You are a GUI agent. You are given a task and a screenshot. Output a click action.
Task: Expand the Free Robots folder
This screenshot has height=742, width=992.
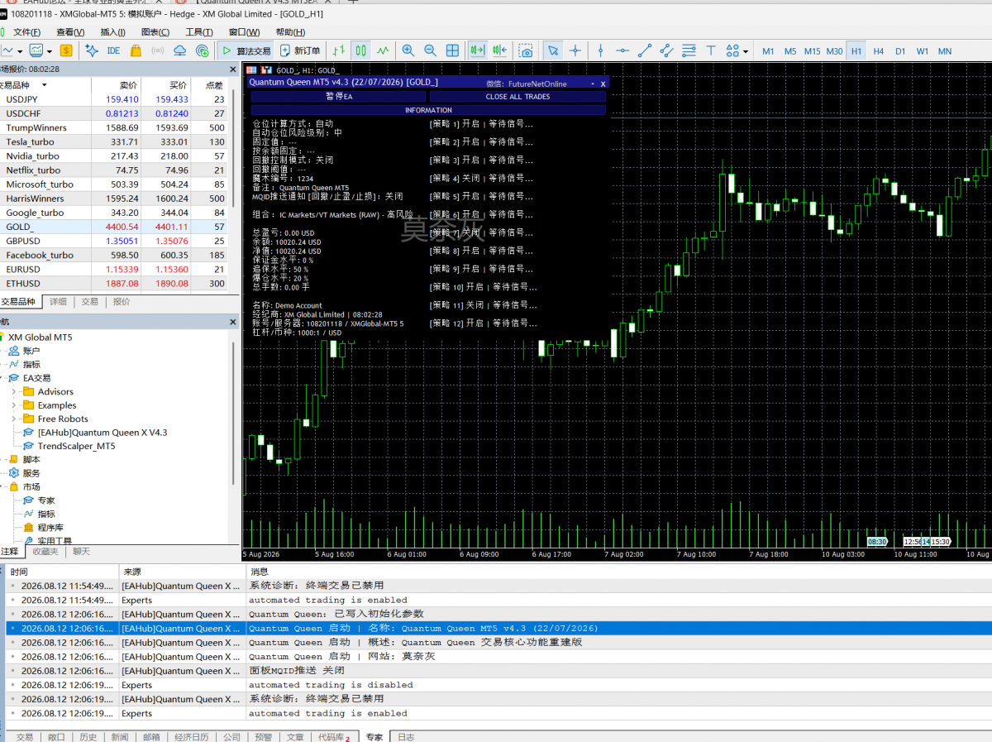(14, 419)
